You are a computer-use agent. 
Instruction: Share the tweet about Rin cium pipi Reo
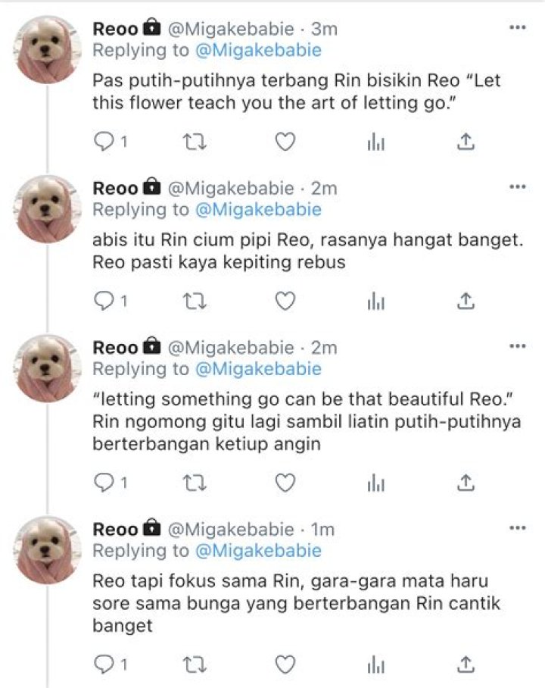coord(466,302)
